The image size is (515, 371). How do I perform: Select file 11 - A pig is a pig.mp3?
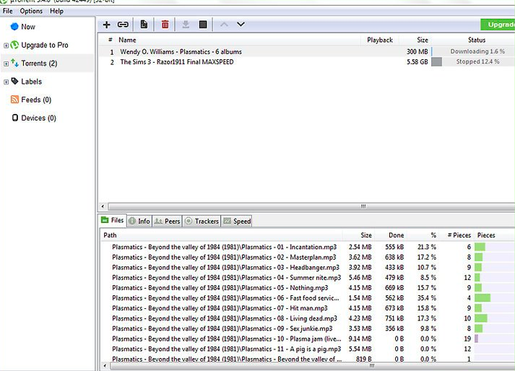pyautogui.click(x=226, y=349)
